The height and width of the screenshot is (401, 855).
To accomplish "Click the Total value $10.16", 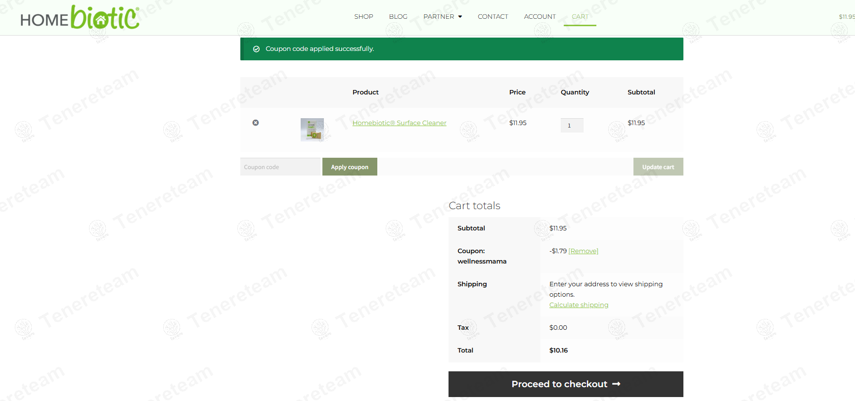I will 558,350.
